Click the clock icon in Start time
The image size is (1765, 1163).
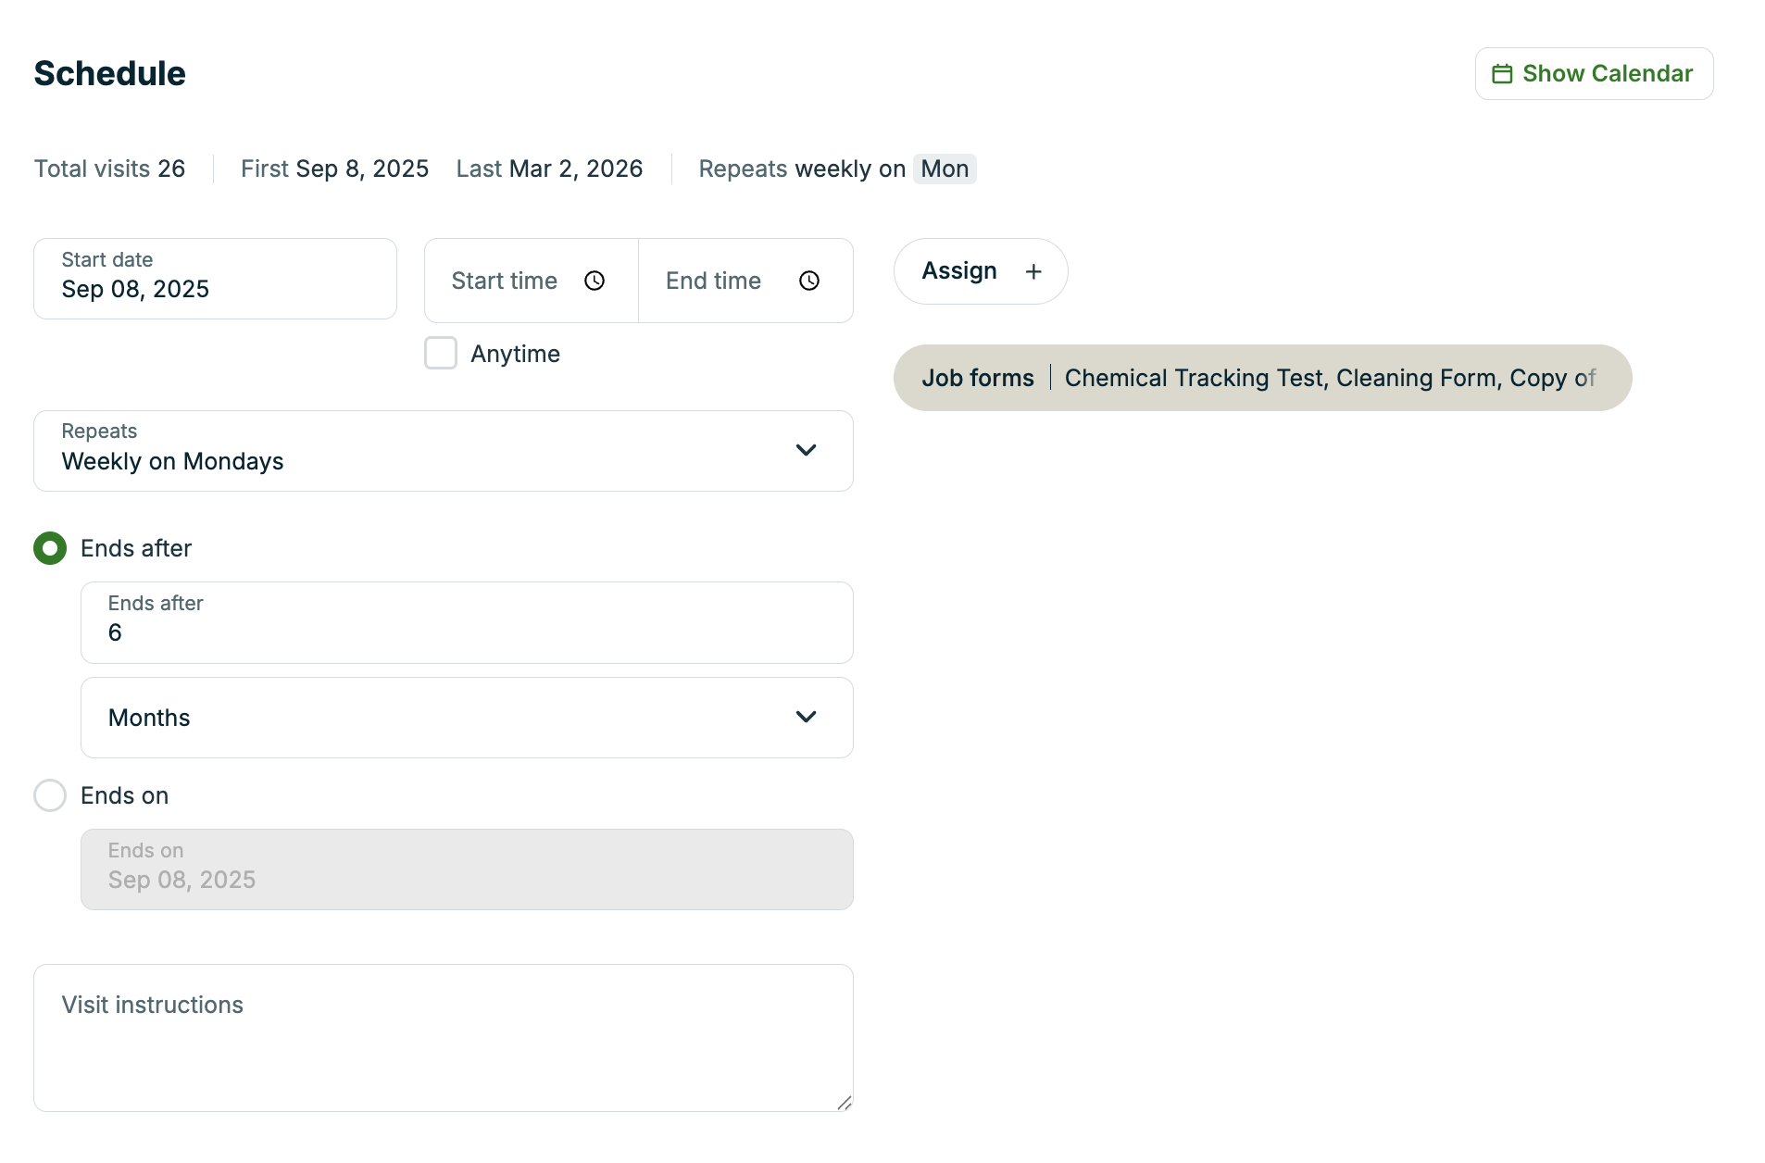(595, 281)
